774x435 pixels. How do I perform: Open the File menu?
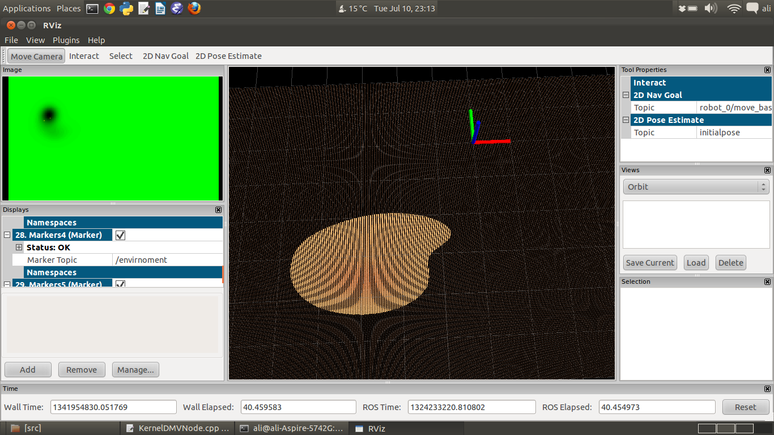11,40
